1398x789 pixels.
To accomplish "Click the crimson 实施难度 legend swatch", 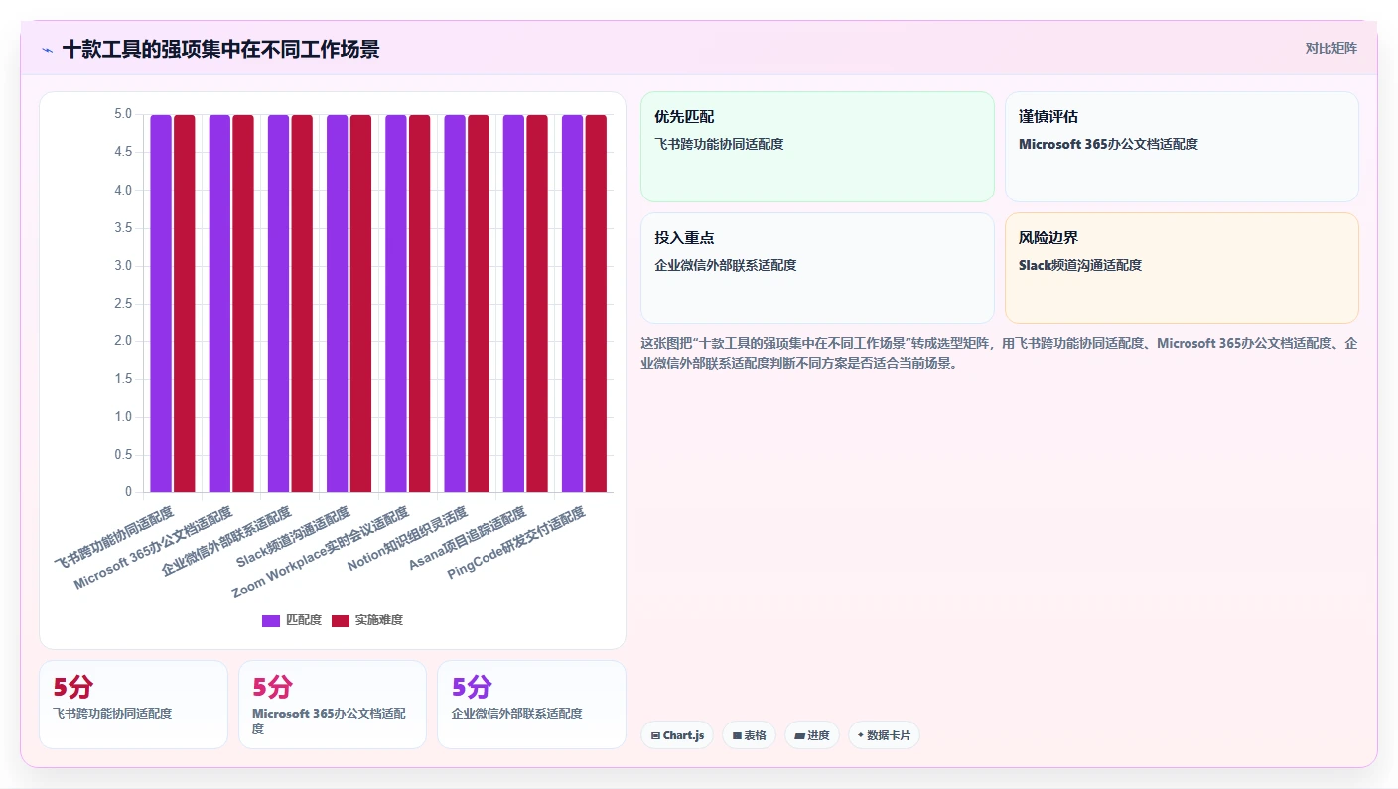I will coord(341,620).
